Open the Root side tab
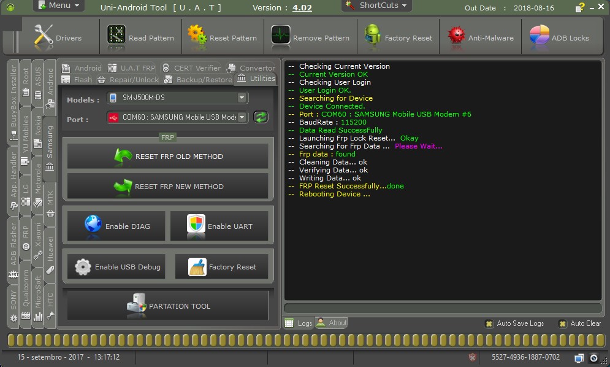The height and width of the screenshot is (367, 610). [x=26, y=82]
